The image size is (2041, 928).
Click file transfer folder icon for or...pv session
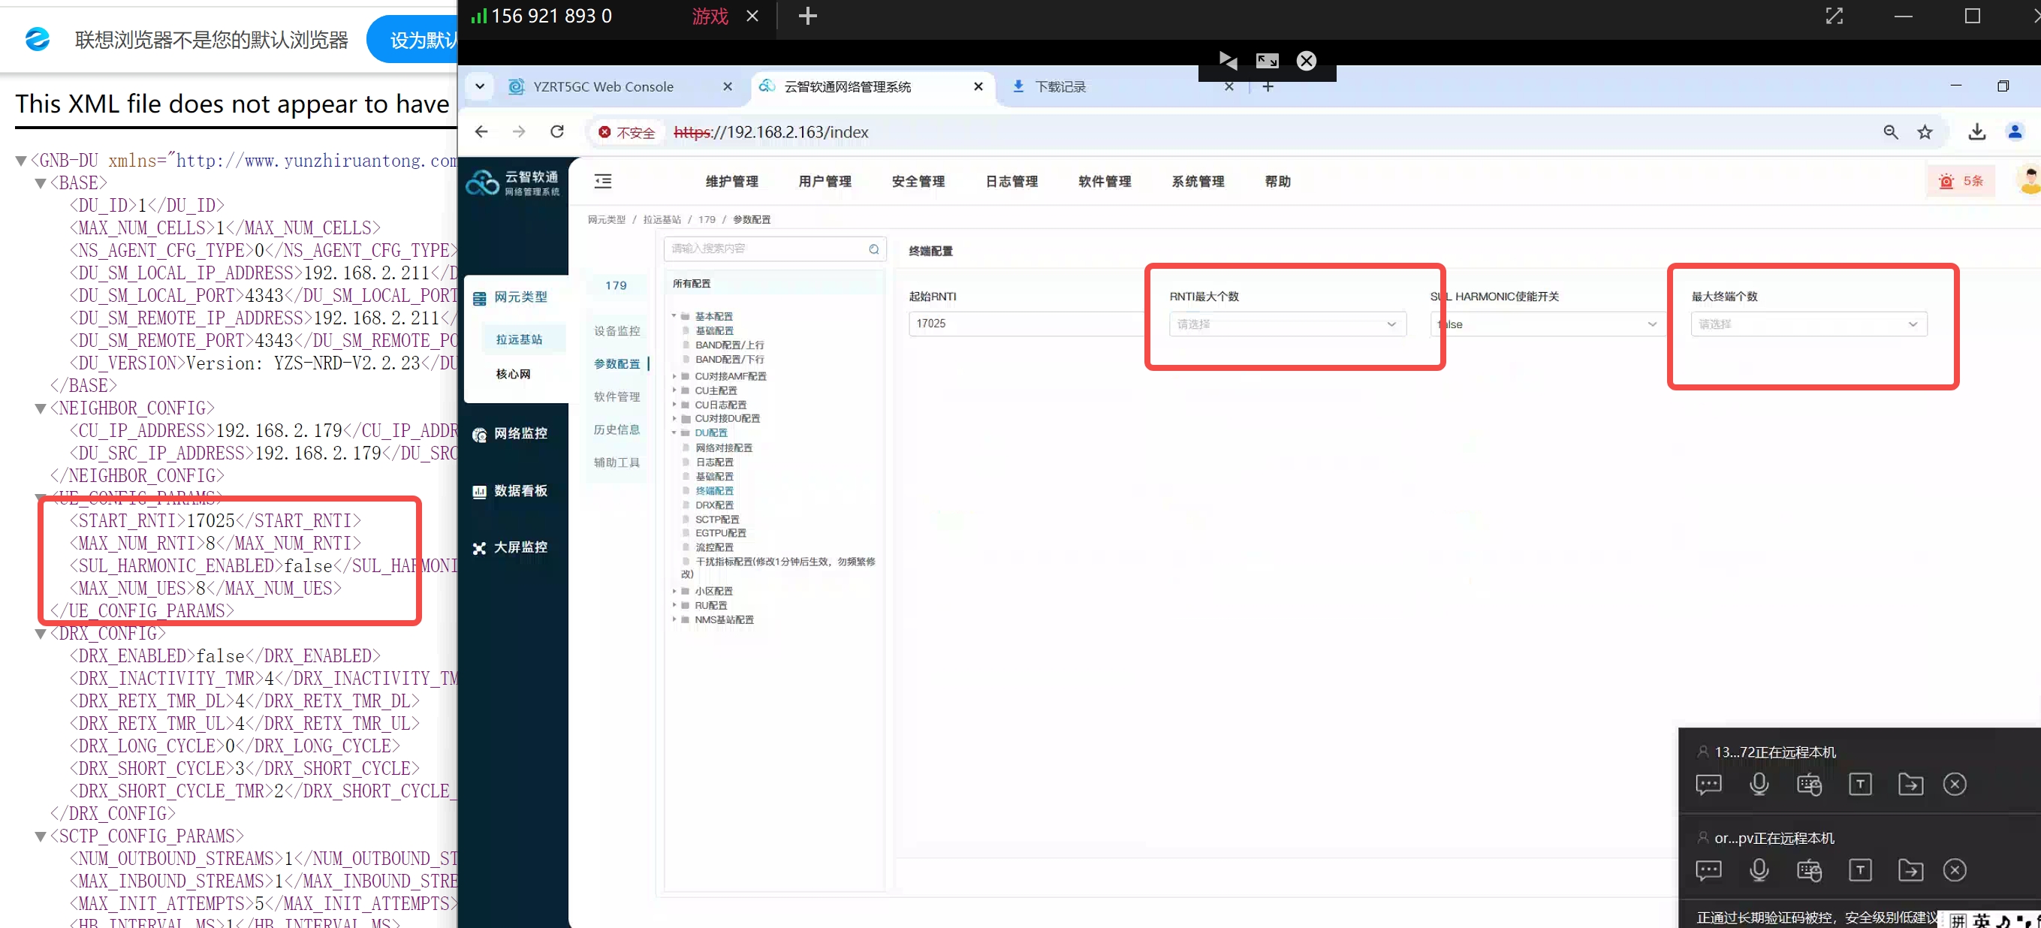point(1910,870)
